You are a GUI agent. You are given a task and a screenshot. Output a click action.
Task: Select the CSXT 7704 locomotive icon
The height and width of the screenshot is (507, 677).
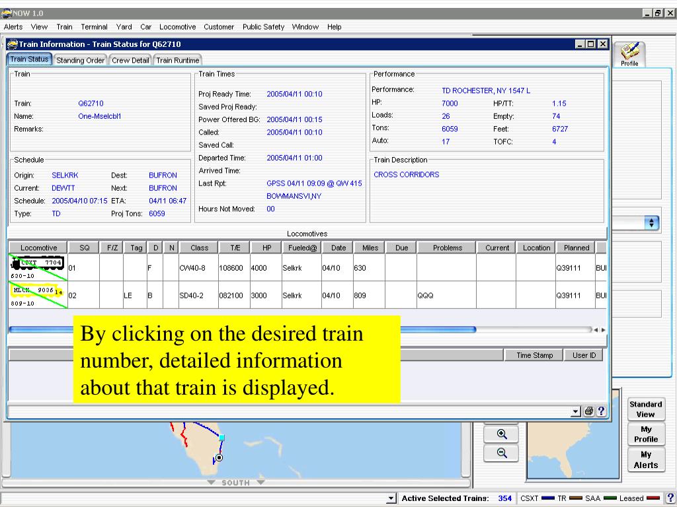pos(38,263)
